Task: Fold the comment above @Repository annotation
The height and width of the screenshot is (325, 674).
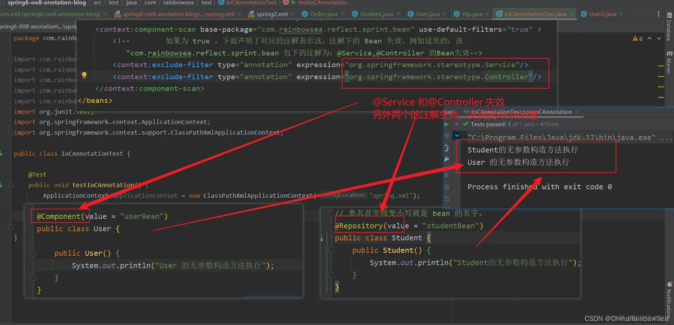Action: [332, 213]
